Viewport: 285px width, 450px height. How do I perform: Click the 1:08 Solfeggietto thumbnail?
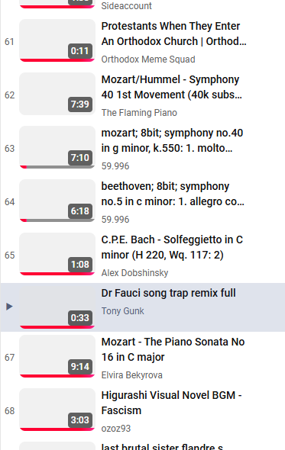57,254
